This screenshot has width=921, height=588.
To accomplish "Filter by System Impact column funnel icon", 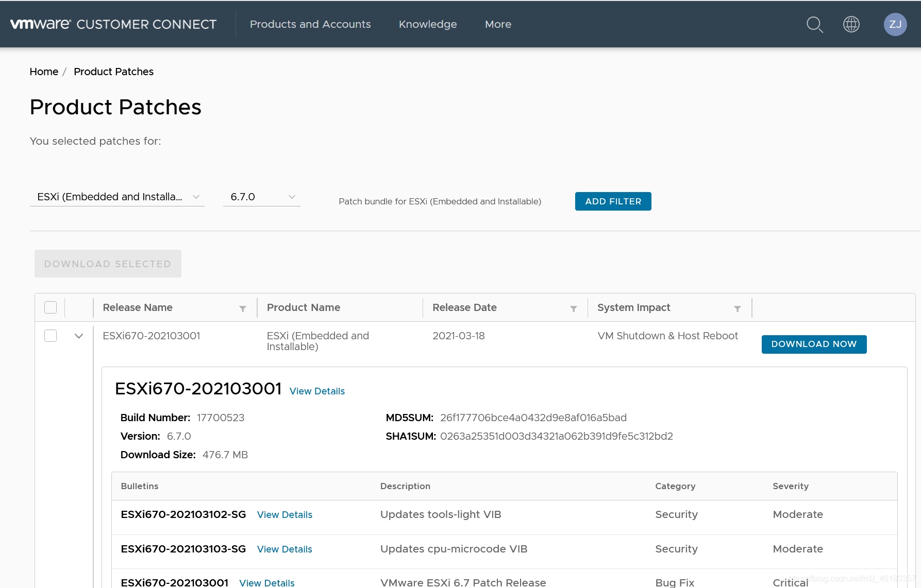I will (x=738, y=308).
